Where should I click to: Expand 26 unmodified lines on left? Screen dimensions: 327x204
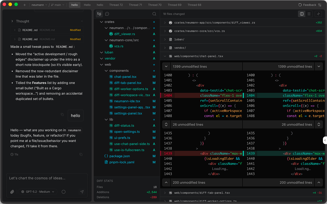166,125
